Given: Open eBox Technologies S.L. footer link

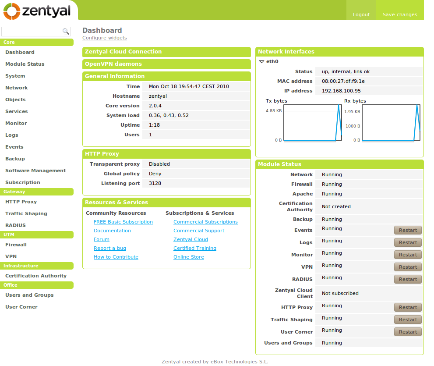Looking at the screenshot, I should tap(240, 362).
